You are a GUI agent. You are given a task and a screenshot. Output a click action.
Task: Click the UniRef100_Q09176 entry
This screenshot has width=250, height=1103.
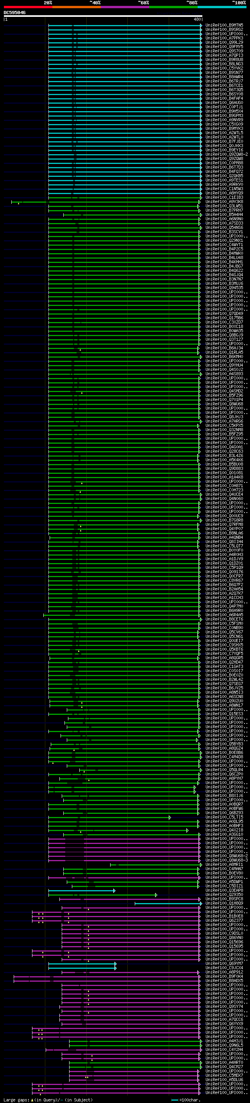click(x=224, y=572)
